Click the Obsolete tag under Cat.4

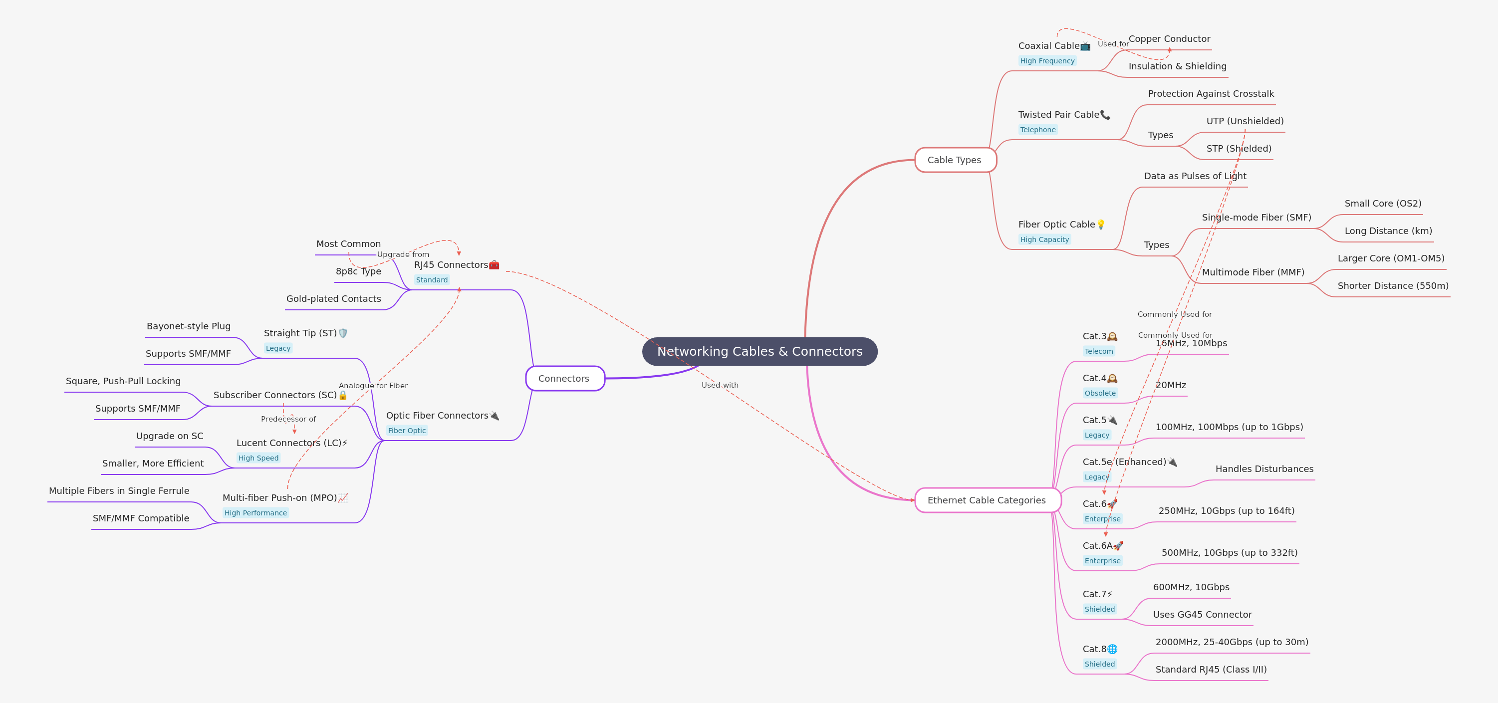click(x=1100, y=393)
